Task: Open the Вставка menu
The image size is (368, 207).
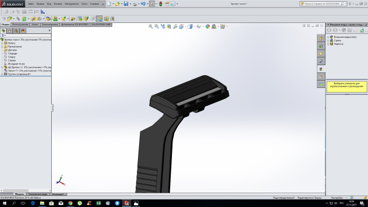Action: [58, 4]
